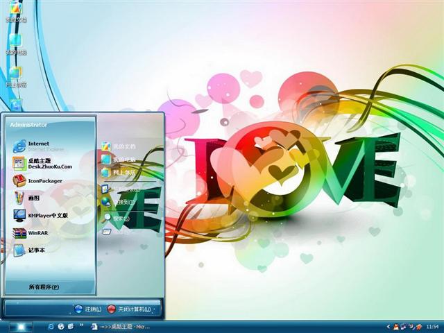The height and width of the screenshot is (333, 444).
Task: Open the 画图 (Paint) program
Action: point(26,198)
